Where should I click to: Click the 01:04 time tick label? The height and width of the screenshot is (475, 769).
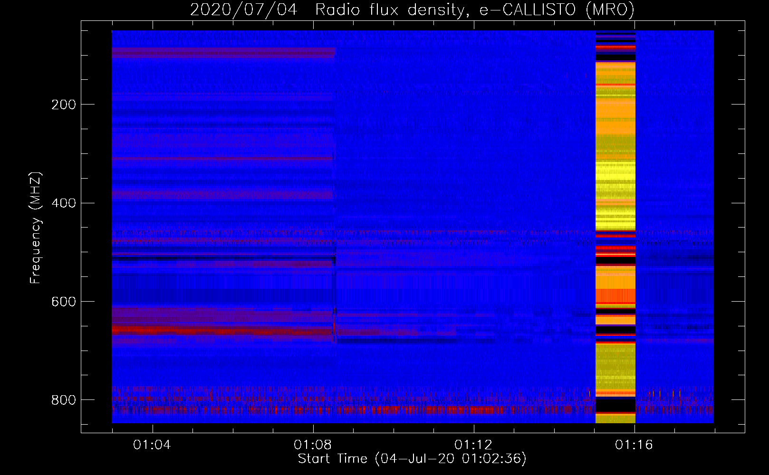152,445
